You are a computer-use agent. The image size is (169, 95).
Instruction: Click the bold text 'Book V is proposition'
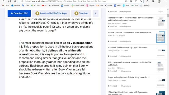point(77,43)
